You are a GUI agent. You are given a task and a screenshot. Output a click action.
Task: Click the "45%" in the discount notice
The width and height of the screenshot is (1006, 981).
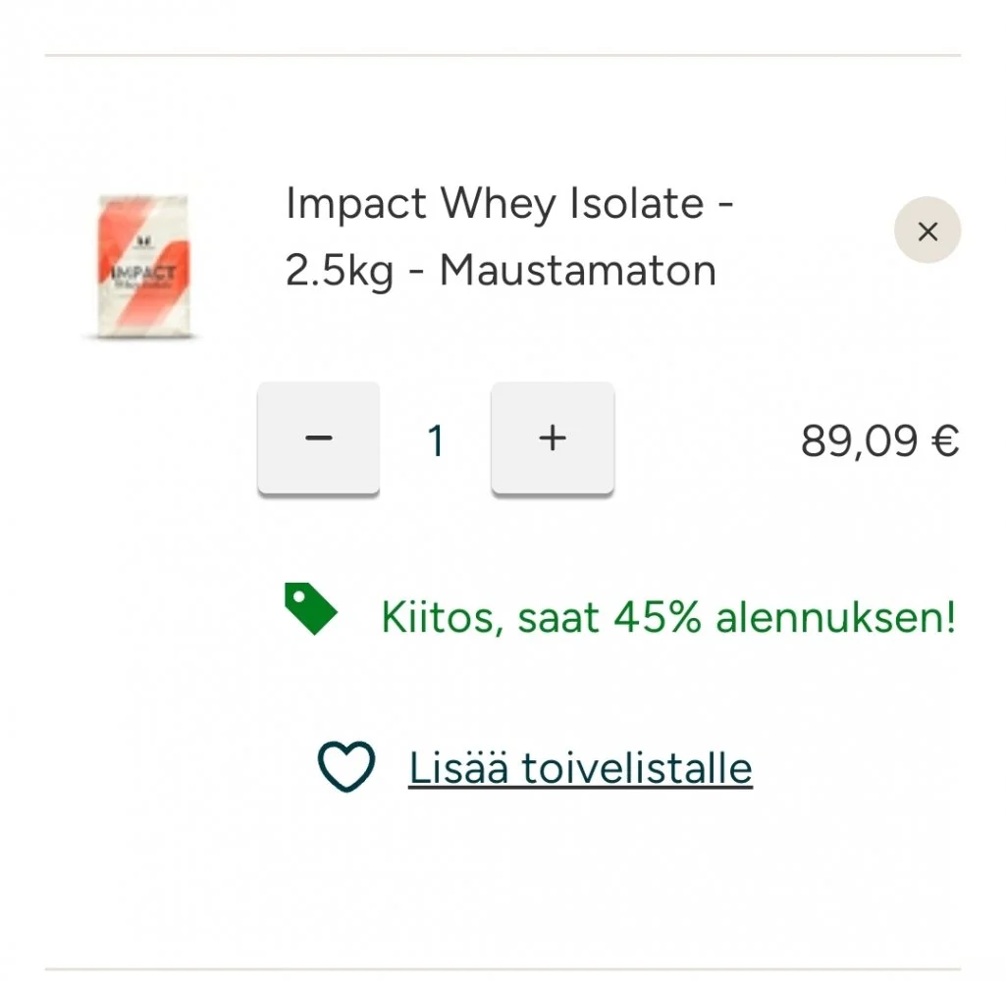click(658, 618)
